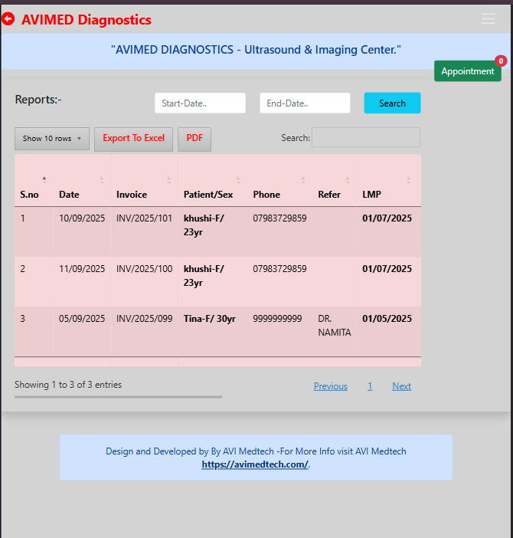Open the hamburger menu icon
Image resolution: width=513 pixels, height=538 pixels.
[488, 19]
